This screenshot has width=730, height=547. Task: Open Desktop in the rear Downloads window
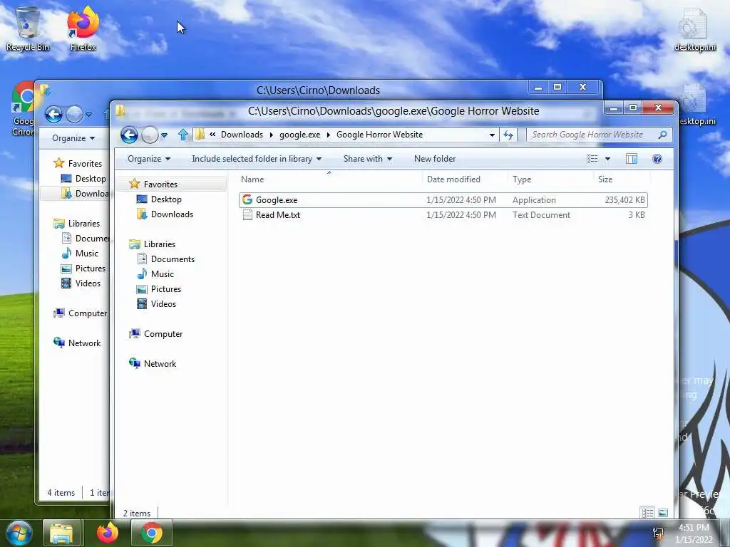click(x=91, y=179)
